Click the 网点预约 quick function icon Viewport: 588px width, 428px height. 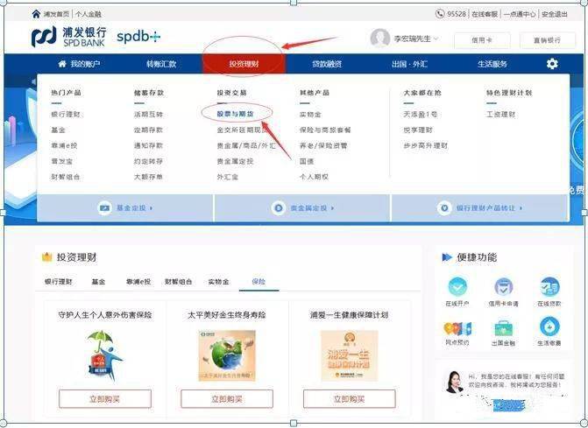tap(457, 328)
